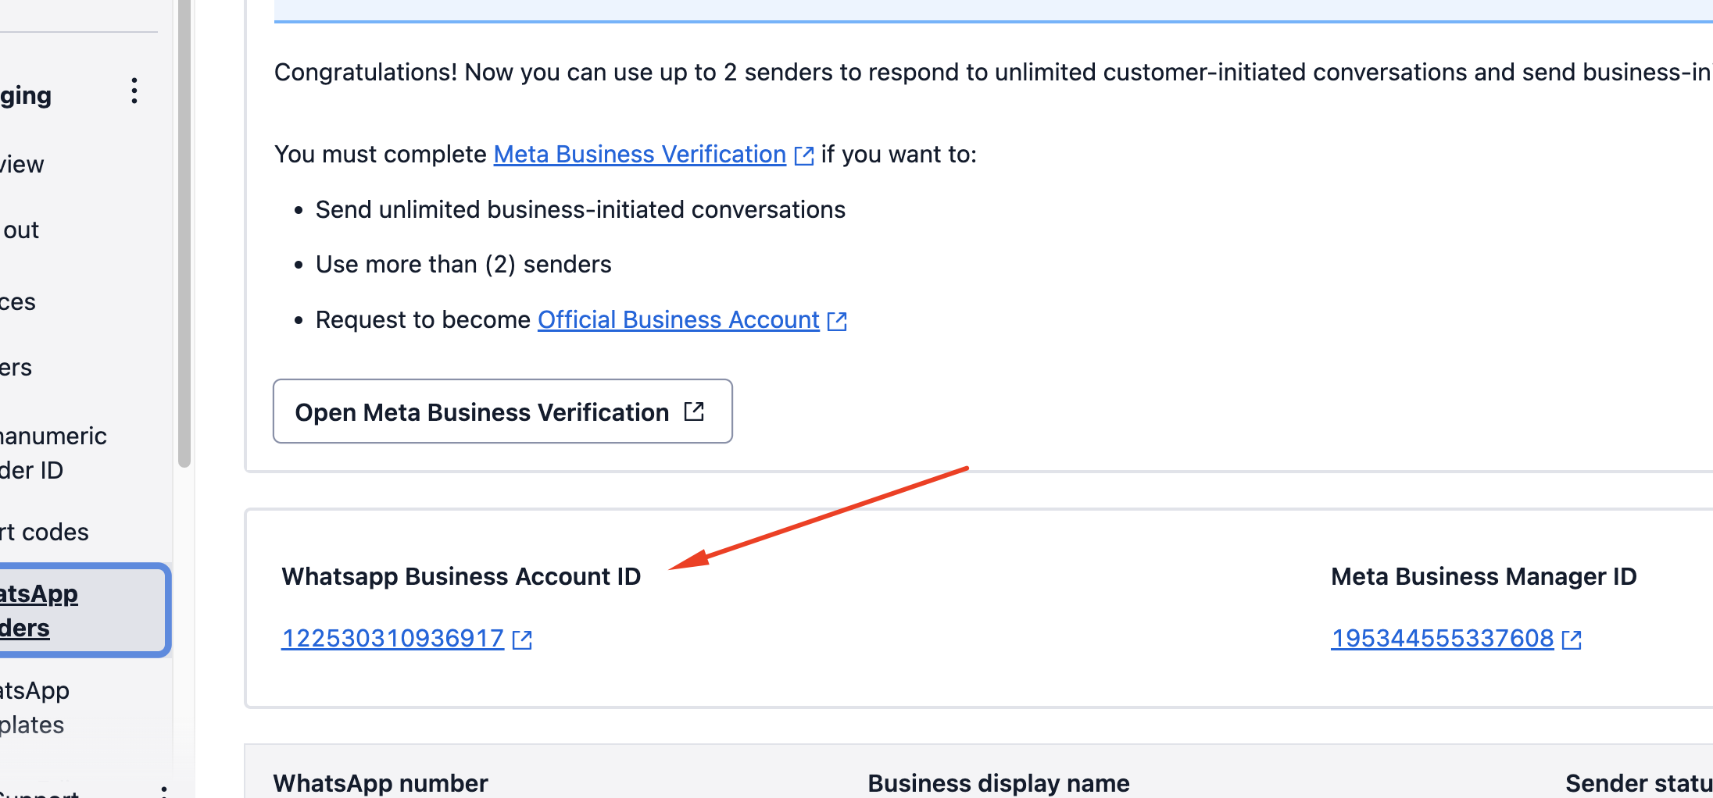Go to WhatsApp templates in sidebar
This screenshot has width=1713, height=798.
[35, 707]
